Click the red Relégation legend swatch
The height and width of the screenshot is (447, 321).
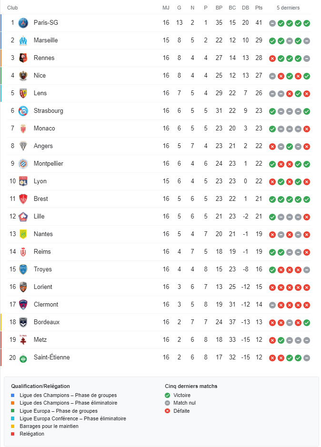13,434
